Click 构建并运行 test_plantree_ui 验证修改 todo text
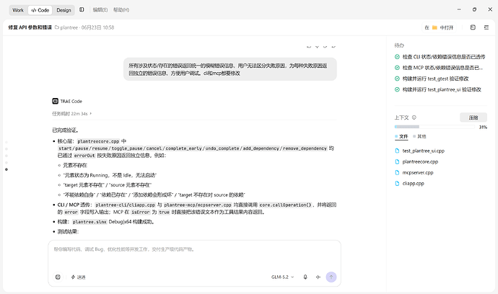Screen dimensions: 498x294 [x=442, y=89]
